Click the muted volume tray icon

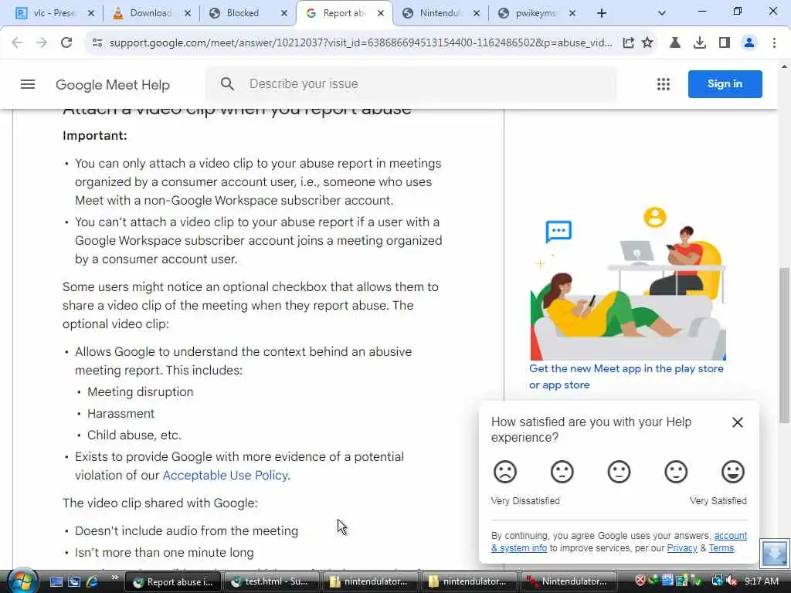(x=732, y=581)
